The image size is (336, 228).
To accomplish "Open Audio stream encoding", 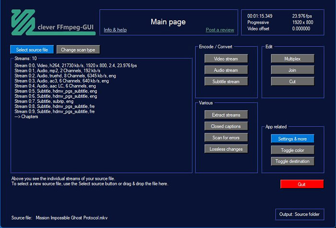I will (x=226, y=70).
